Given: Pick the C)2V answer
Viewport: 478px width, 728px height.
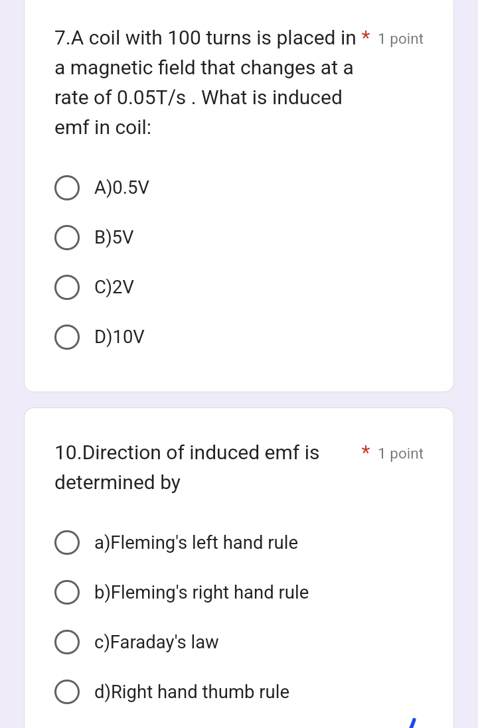Looking at the screenshot, I should [67, 287].
